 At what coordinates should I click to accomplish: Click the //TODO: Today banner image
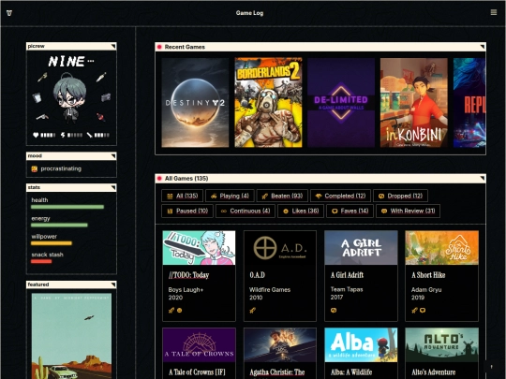click(199, 247)
